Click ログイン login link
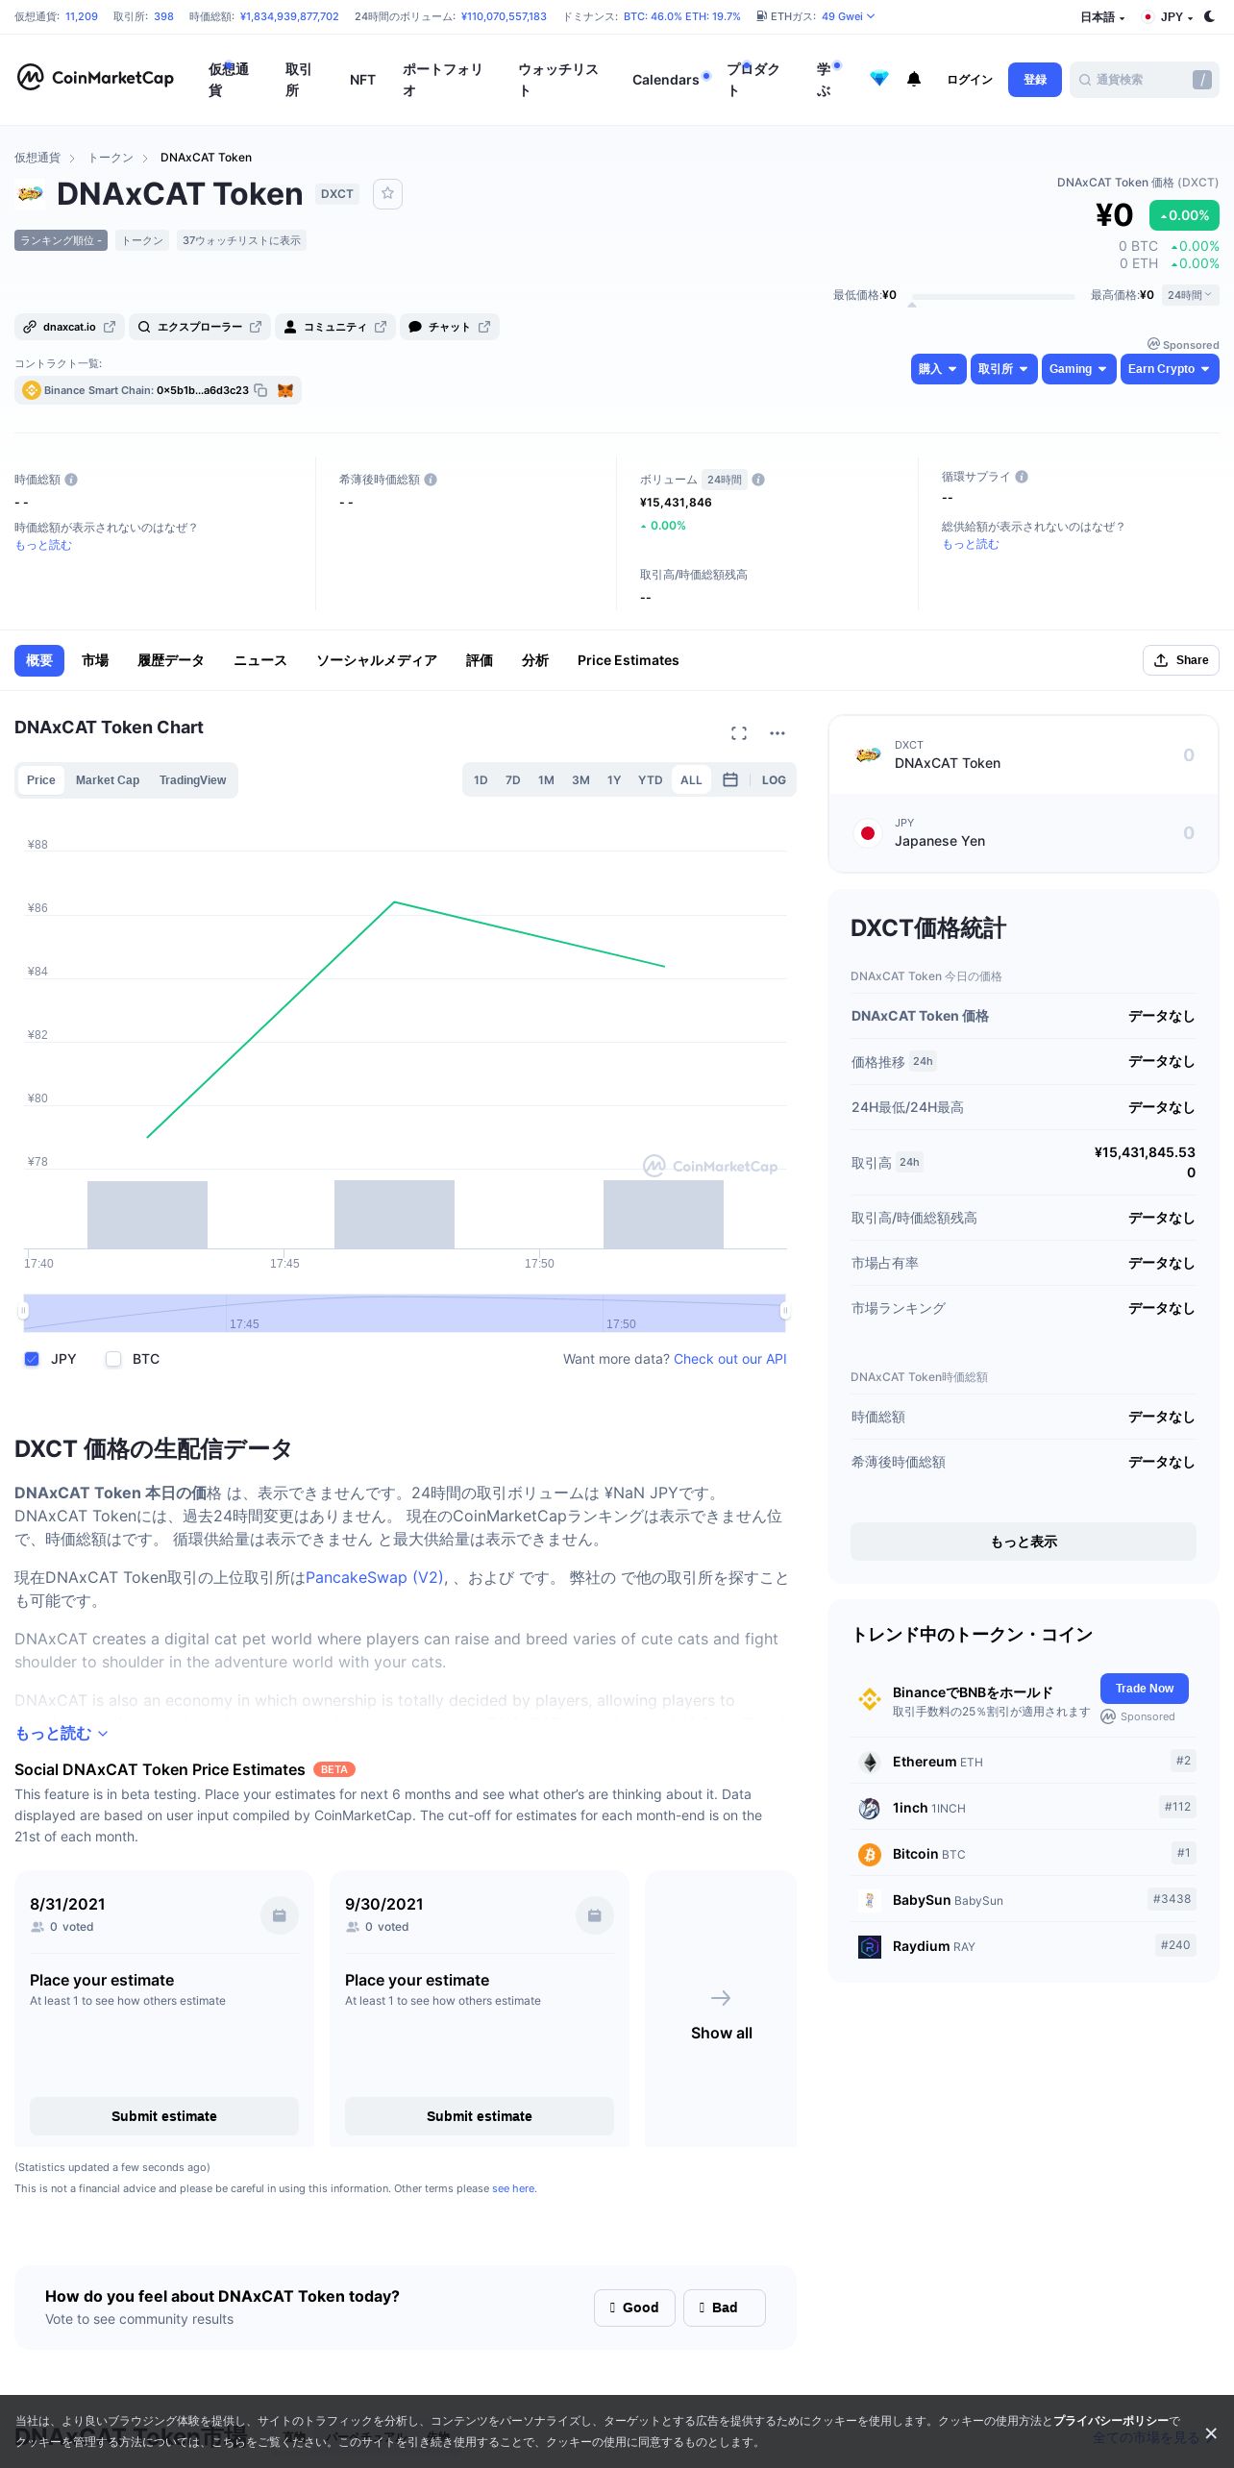This screenshot has width=1234, height=2468. click(x=970, y=80)
